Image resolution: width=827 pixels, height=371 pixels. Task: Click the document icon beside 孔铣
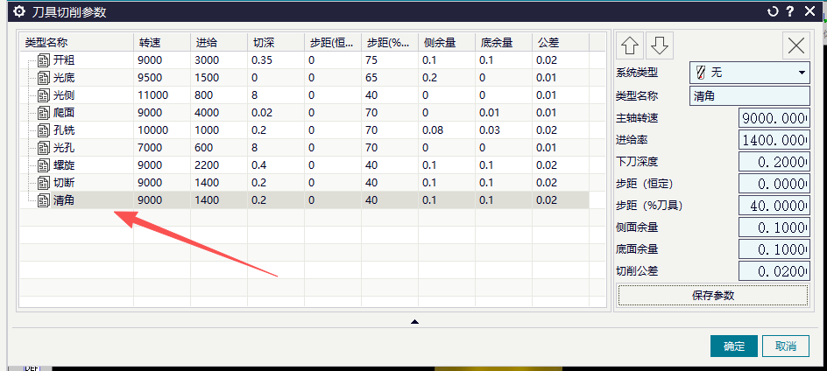tap(43, 129)
